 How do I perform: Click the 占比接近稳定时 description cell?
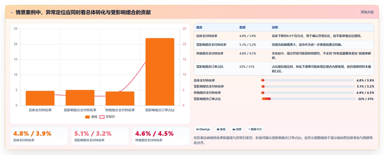(321, 69)
